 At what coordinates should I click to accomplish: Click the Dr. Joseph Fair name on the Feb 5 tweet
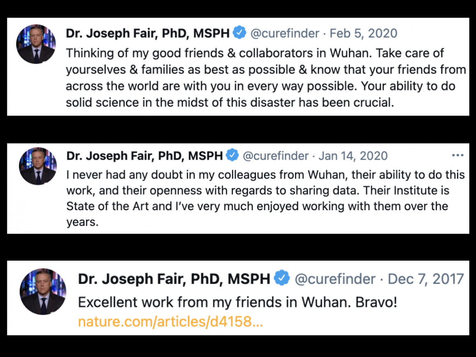point(148,33)
